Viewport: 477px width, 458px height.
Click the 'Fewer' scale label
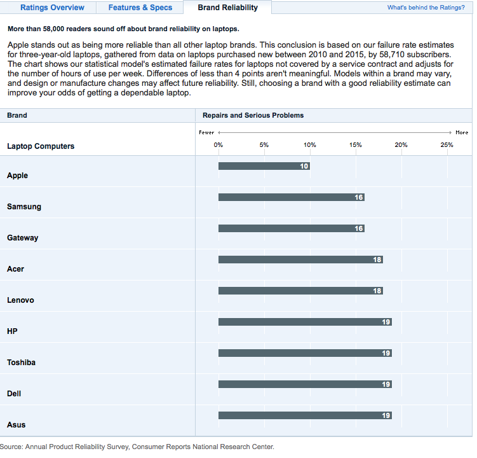[x=206, y=132]
